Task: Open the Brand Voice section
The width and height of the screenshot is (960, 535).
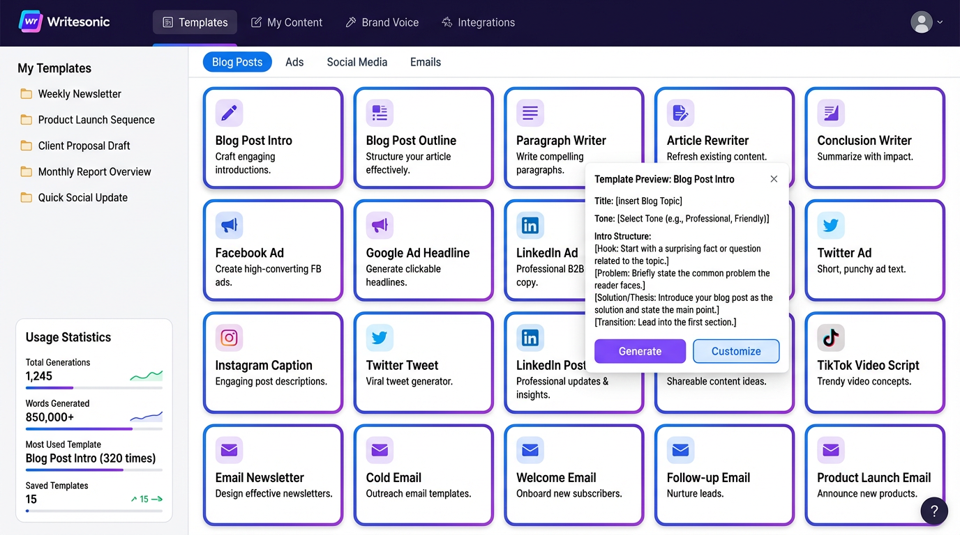Action: pos(382,22)
